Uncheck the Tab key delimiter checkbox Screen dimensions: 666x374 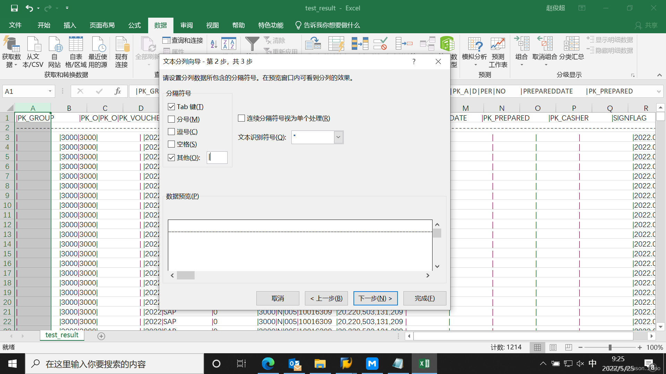tap(171, 107)
